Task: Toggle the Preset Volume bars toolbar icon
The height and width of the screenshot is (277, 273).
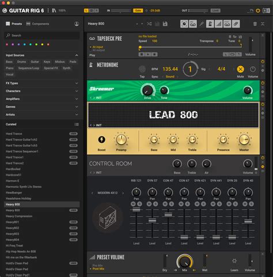Action: 219,24
